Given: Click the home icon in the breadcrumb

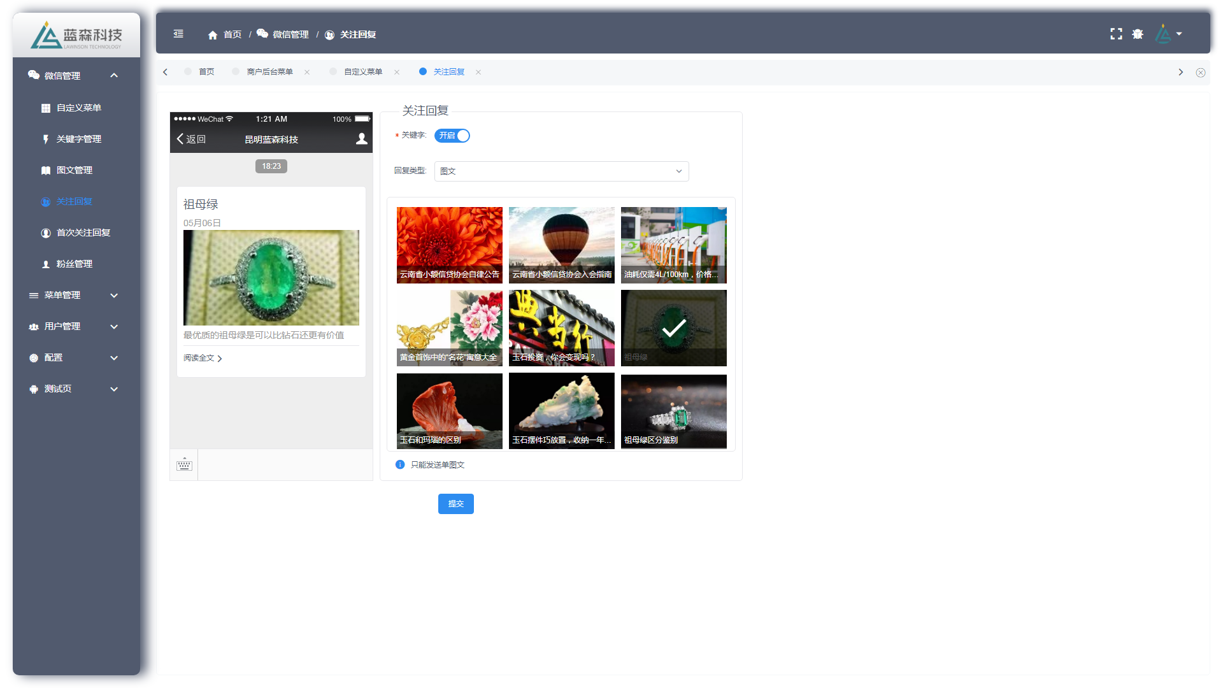Looking at the screenshot, I should 213,35.
